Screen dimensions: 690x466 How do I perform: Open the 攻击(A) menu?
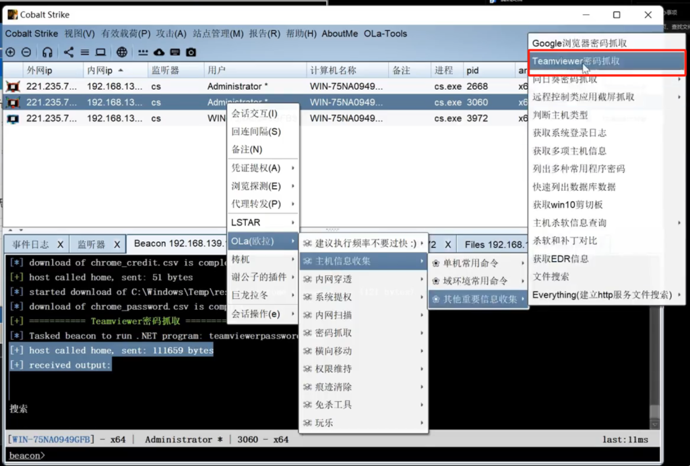[x=171, y=34]
